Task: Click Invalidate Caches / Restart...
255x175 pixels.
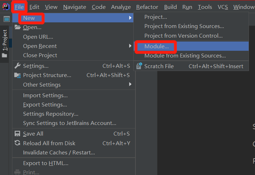Action: point(59,153)
